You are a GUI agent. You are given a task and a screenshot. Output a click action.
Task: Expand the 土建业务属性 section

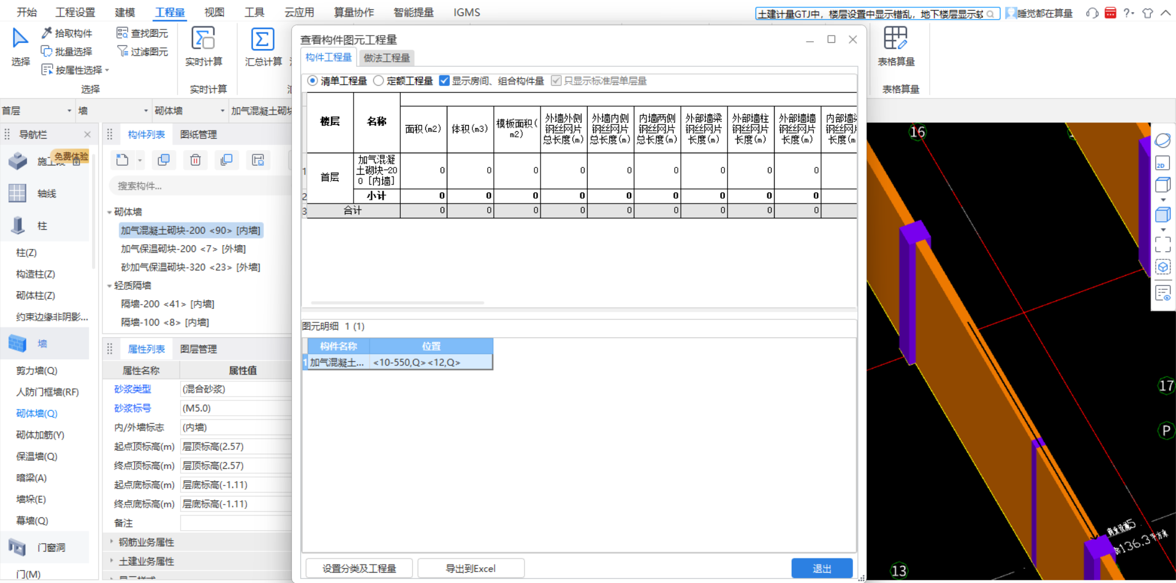click(111, 561)
